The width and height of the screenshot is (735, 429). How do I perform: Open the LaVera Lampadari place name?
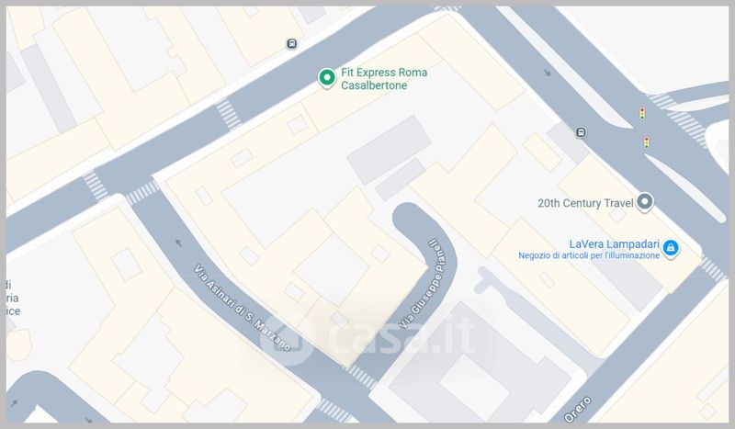point(614,244)
